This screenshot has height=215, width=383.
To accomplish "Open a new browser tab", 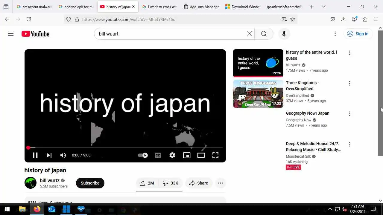I will [x=311, y=7].
